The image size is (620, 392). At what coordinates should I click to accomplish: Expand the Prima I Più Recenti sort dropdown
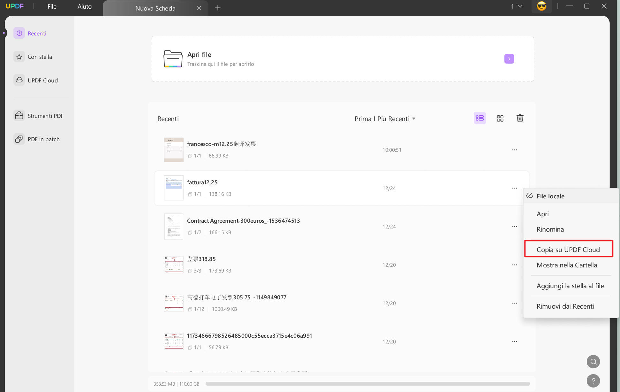(385, 119)
